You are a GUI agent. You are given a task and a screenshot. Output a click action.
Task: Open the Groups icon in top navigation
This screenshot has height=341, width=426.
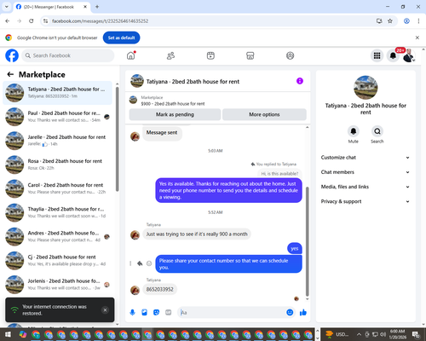coord(290,55)
